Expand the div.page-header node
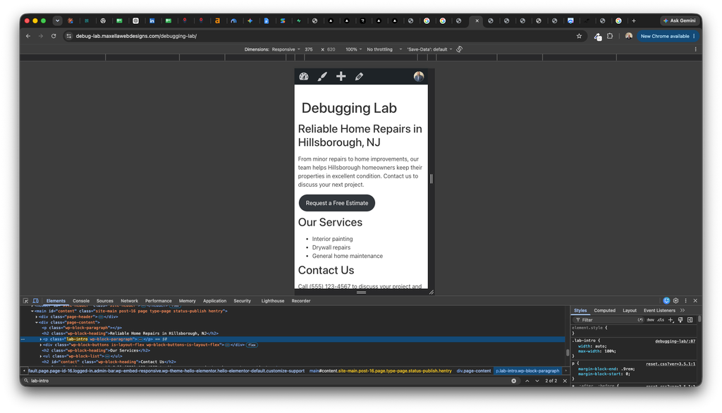 [x=37, y=316]
